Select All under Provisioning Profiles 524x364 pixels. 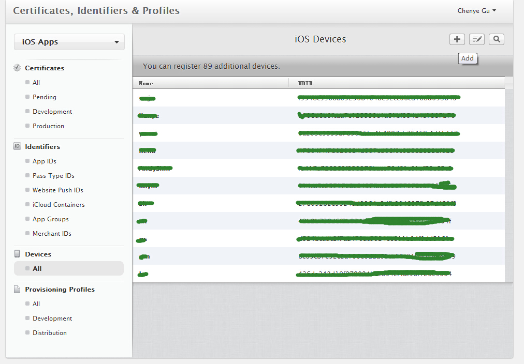(36, 304)
